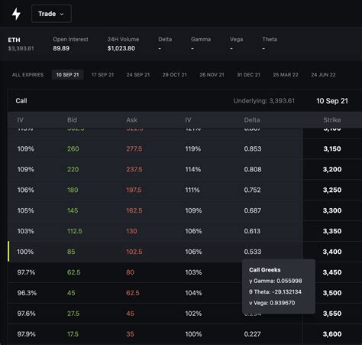This screenshot has height=345, width=362.
Task: Click ask 80 in the 3,450 row
Action: [130, 272]
